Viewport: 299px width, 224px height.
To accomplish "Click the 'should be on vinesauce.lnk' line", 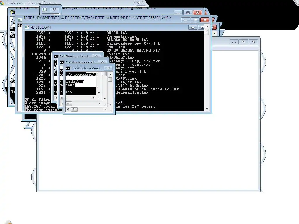I will point(148,89).
